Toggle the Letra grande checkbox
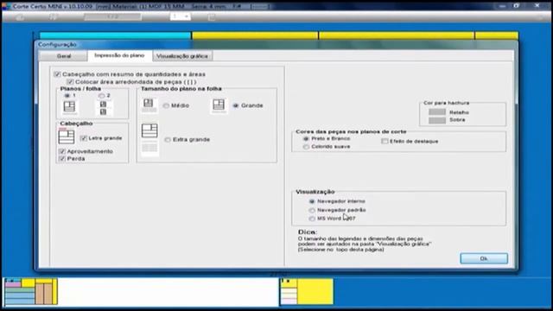553x311 pixels. click(x=83, y=138)
